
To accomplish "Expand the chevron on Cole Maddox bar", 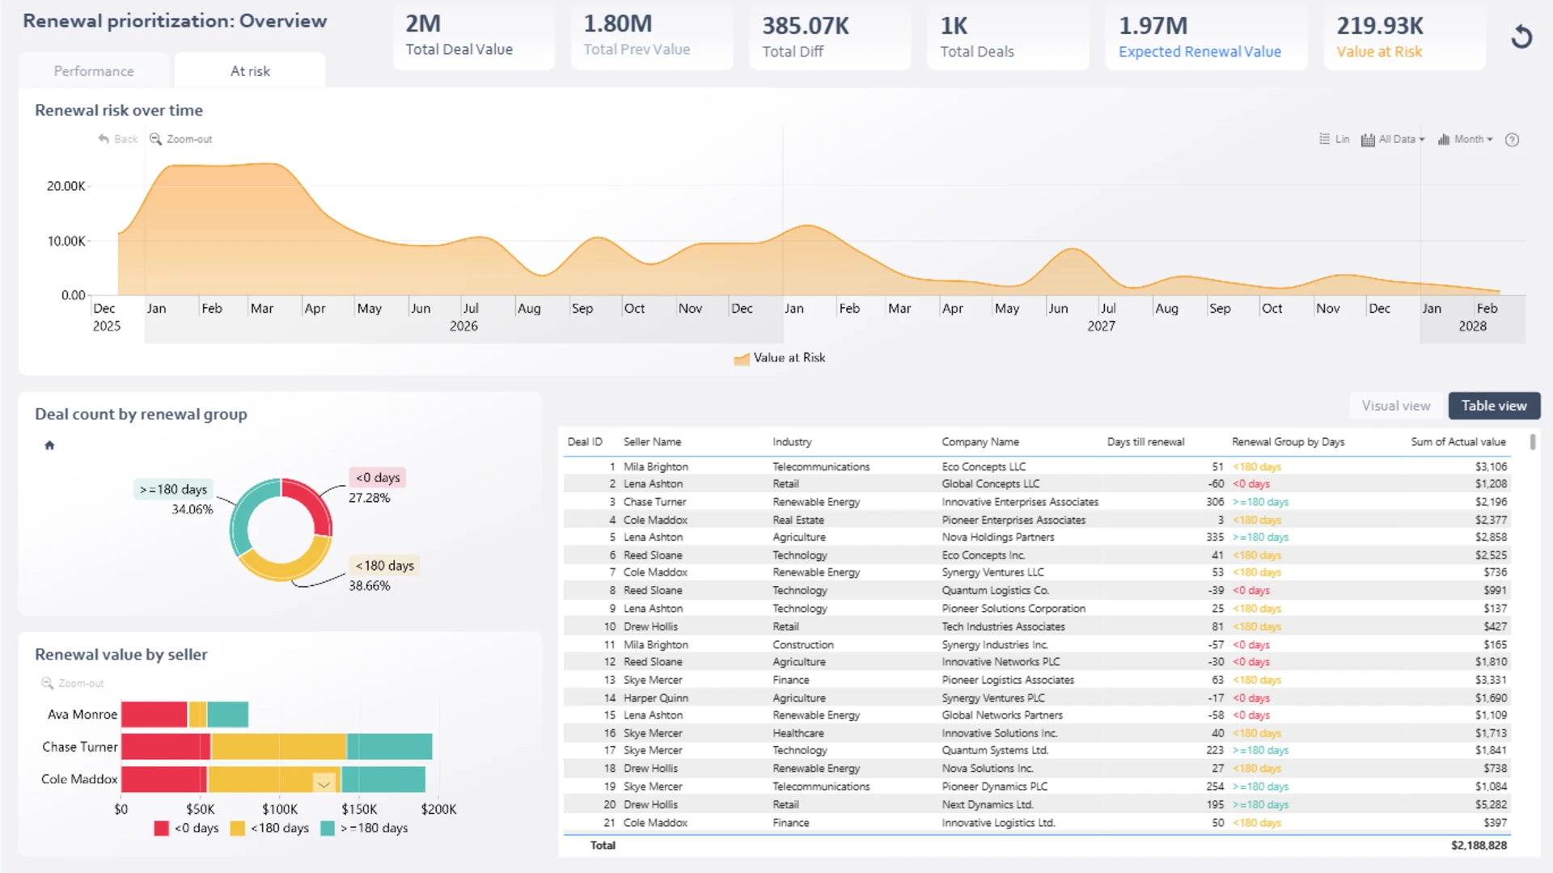I will (x=324, y=783).
